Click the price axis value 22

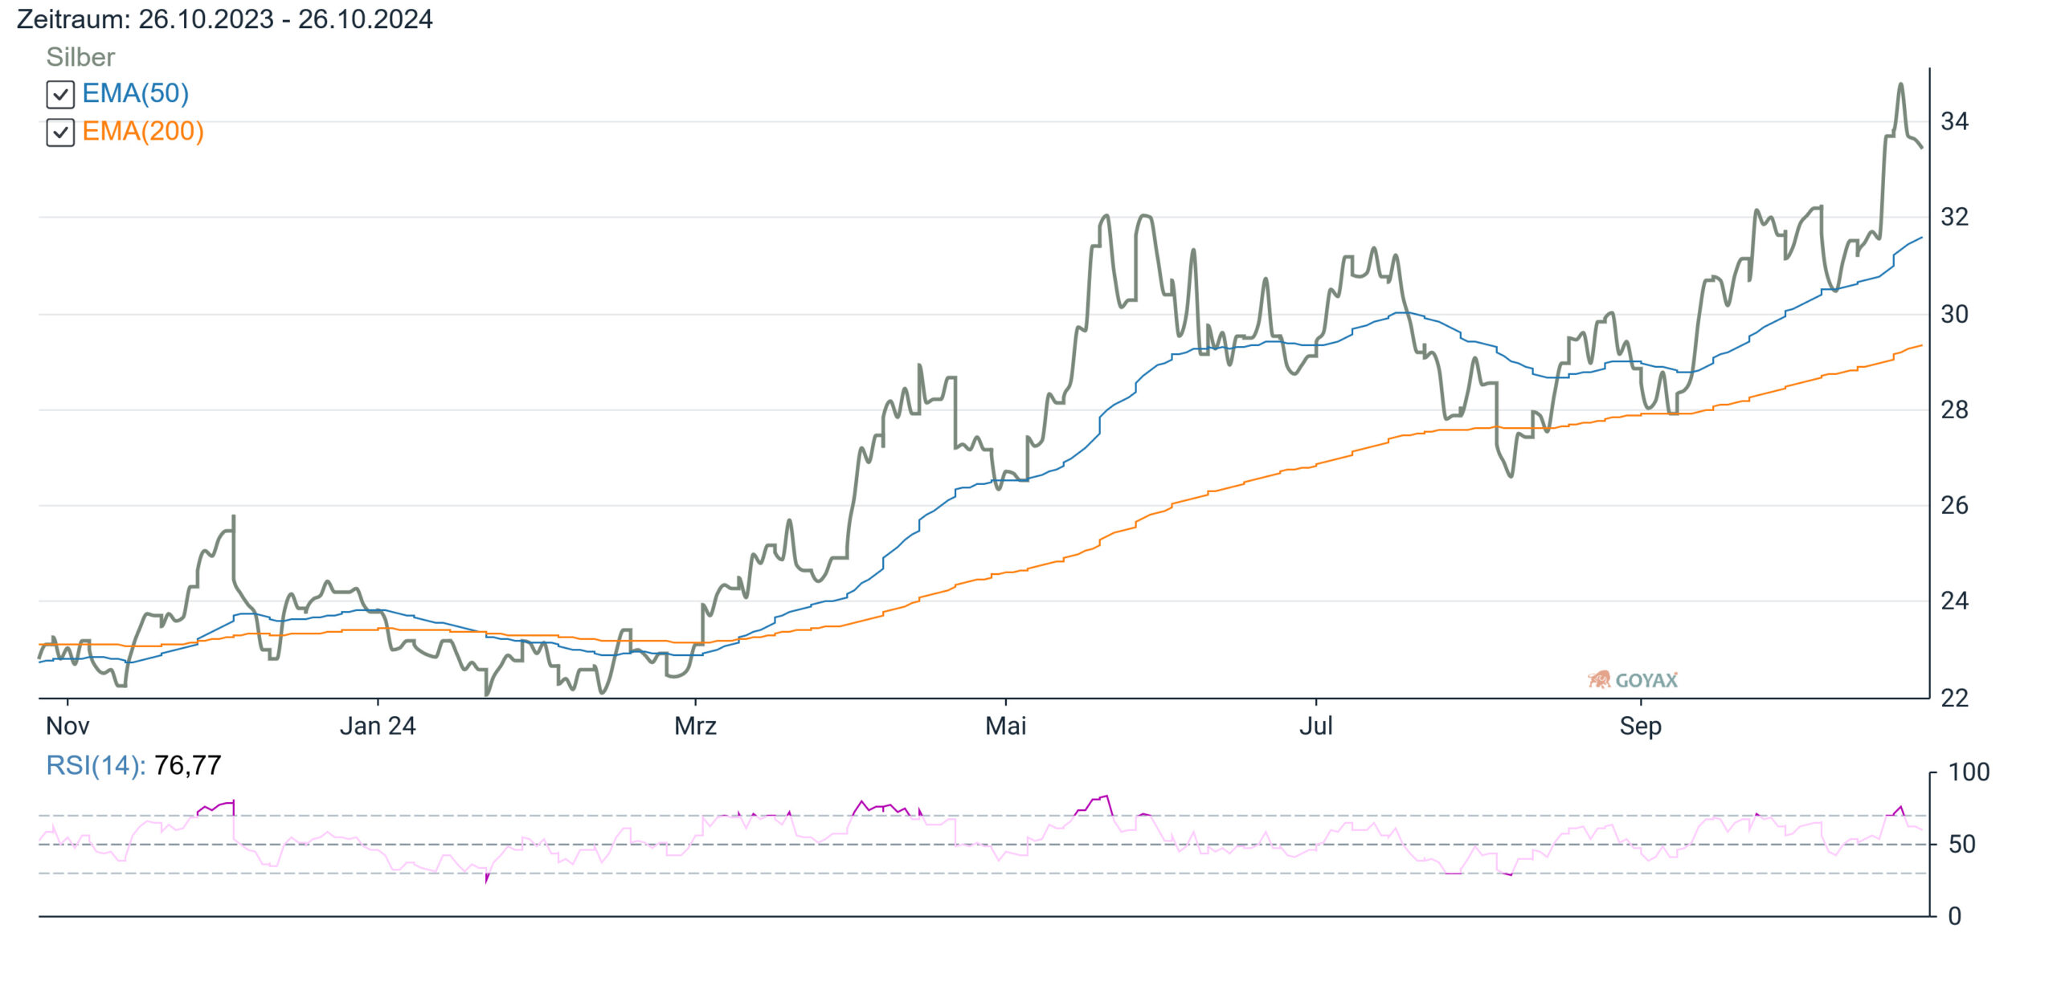point(1954,698)
